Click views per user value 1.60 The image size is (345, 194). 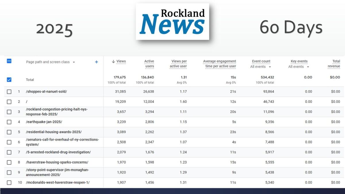coord(183,102)
